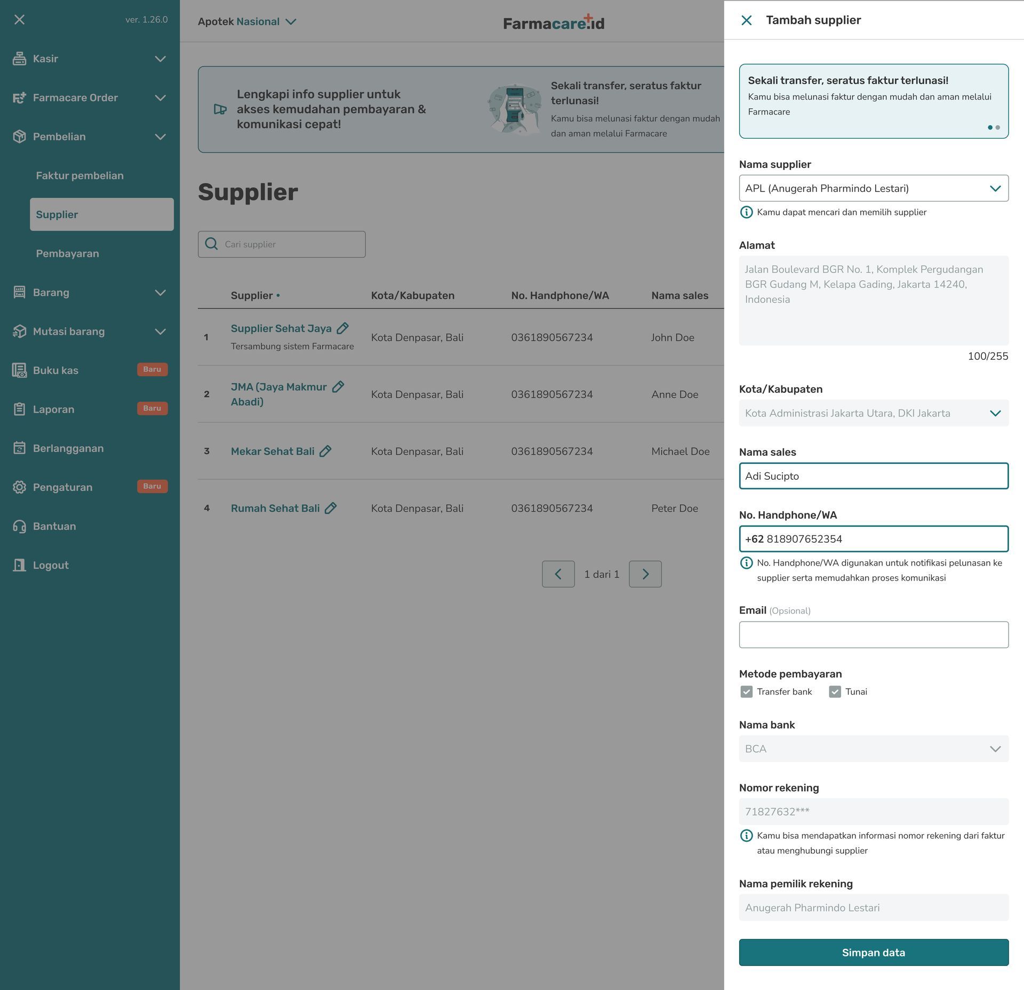Open the Rumah Sehat Bali link
Viewport: 1024px width, 990px height.
(275, 508)
